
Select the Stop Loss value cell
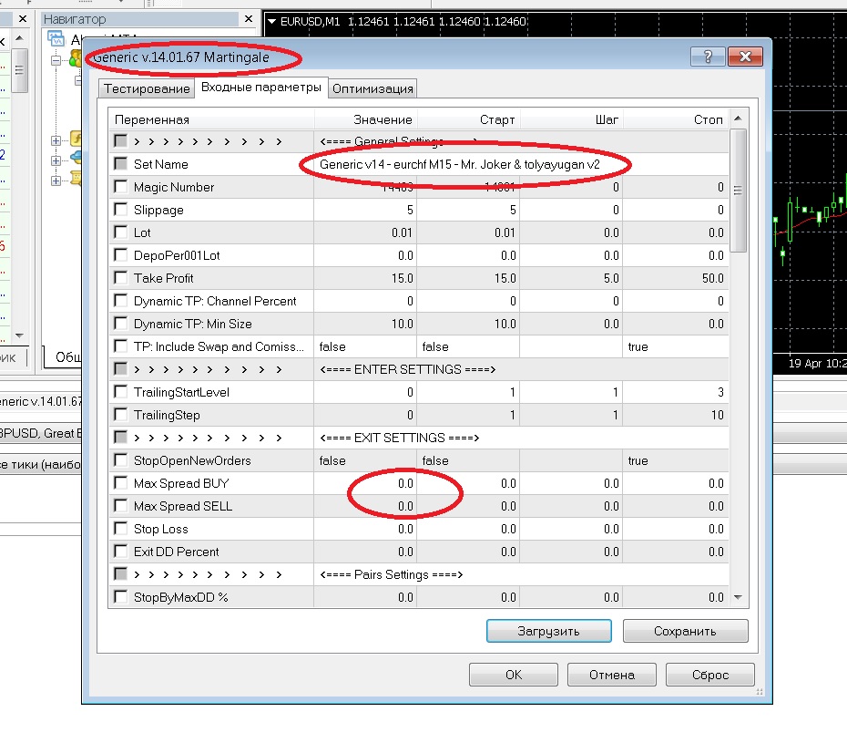[365, 529]
